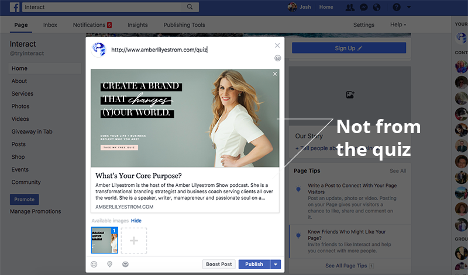Click the composer tag icon beside location pin
Viewport: 468px width, 275px height.
125,264
